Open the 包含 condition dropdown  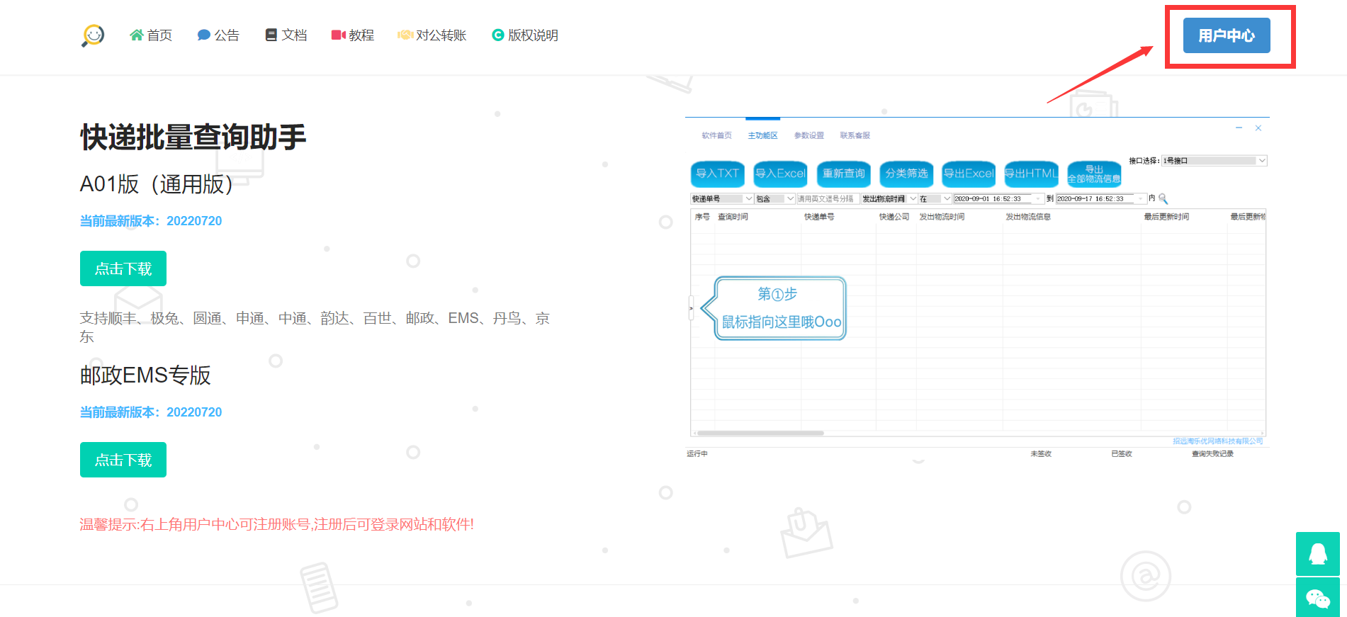tap(790, 199)
